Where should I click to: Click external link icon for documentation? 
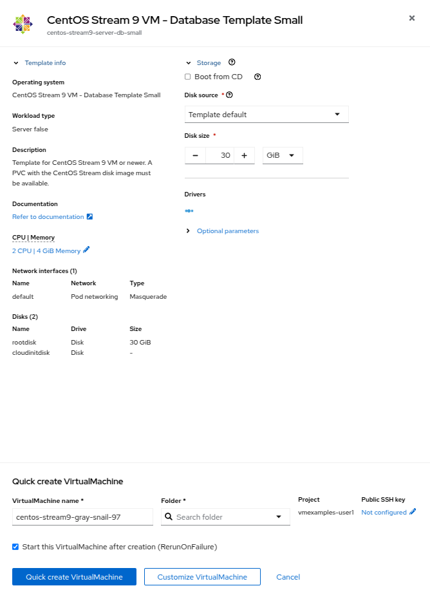tap(90, 217)
